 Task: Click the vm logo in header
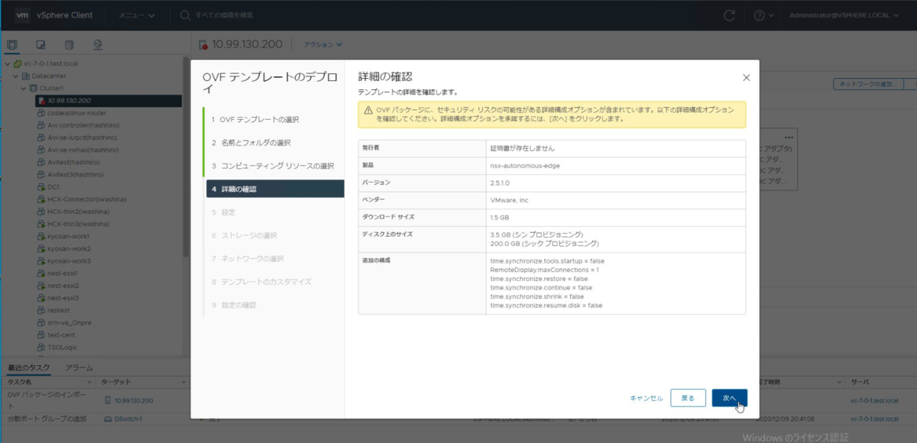pyautogui.click(x=23, y=15)
